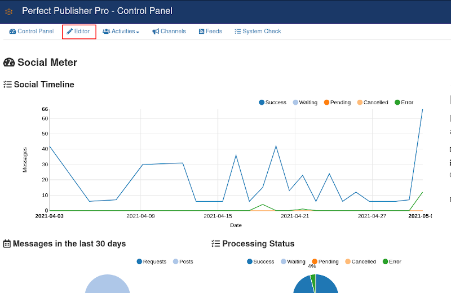The height and width of the screenshot is (293, 451).
Task: Click the Activities dropdown caret arrow
Action: tap(138, 32)
